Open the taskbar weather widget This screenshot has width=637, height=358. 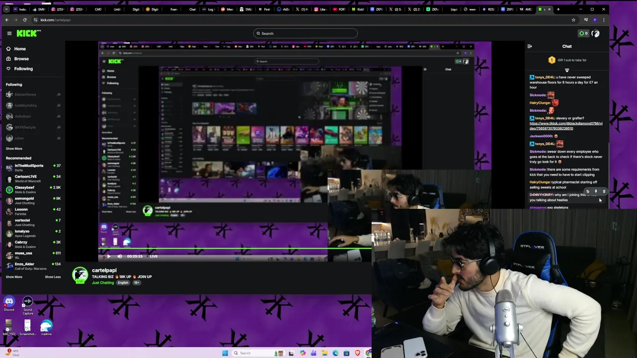pos(13,352)
